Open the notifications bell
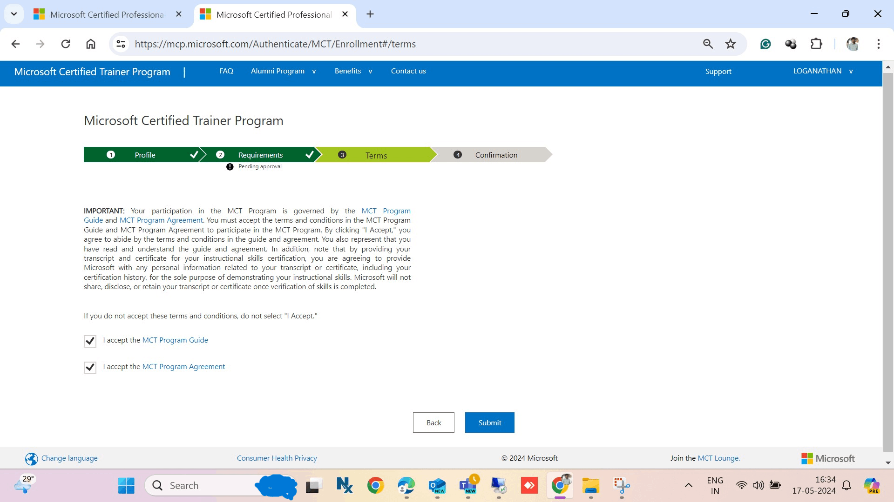This screenshot has width=894, height=502. [x=847, y=486]
